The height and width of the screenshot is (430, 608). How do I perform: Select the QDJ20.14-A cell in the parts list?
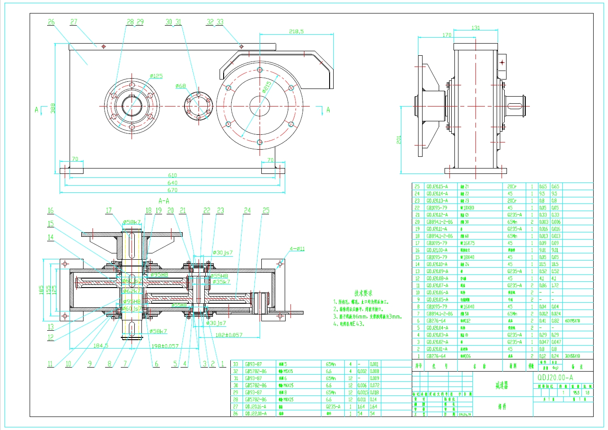[437, 194]
